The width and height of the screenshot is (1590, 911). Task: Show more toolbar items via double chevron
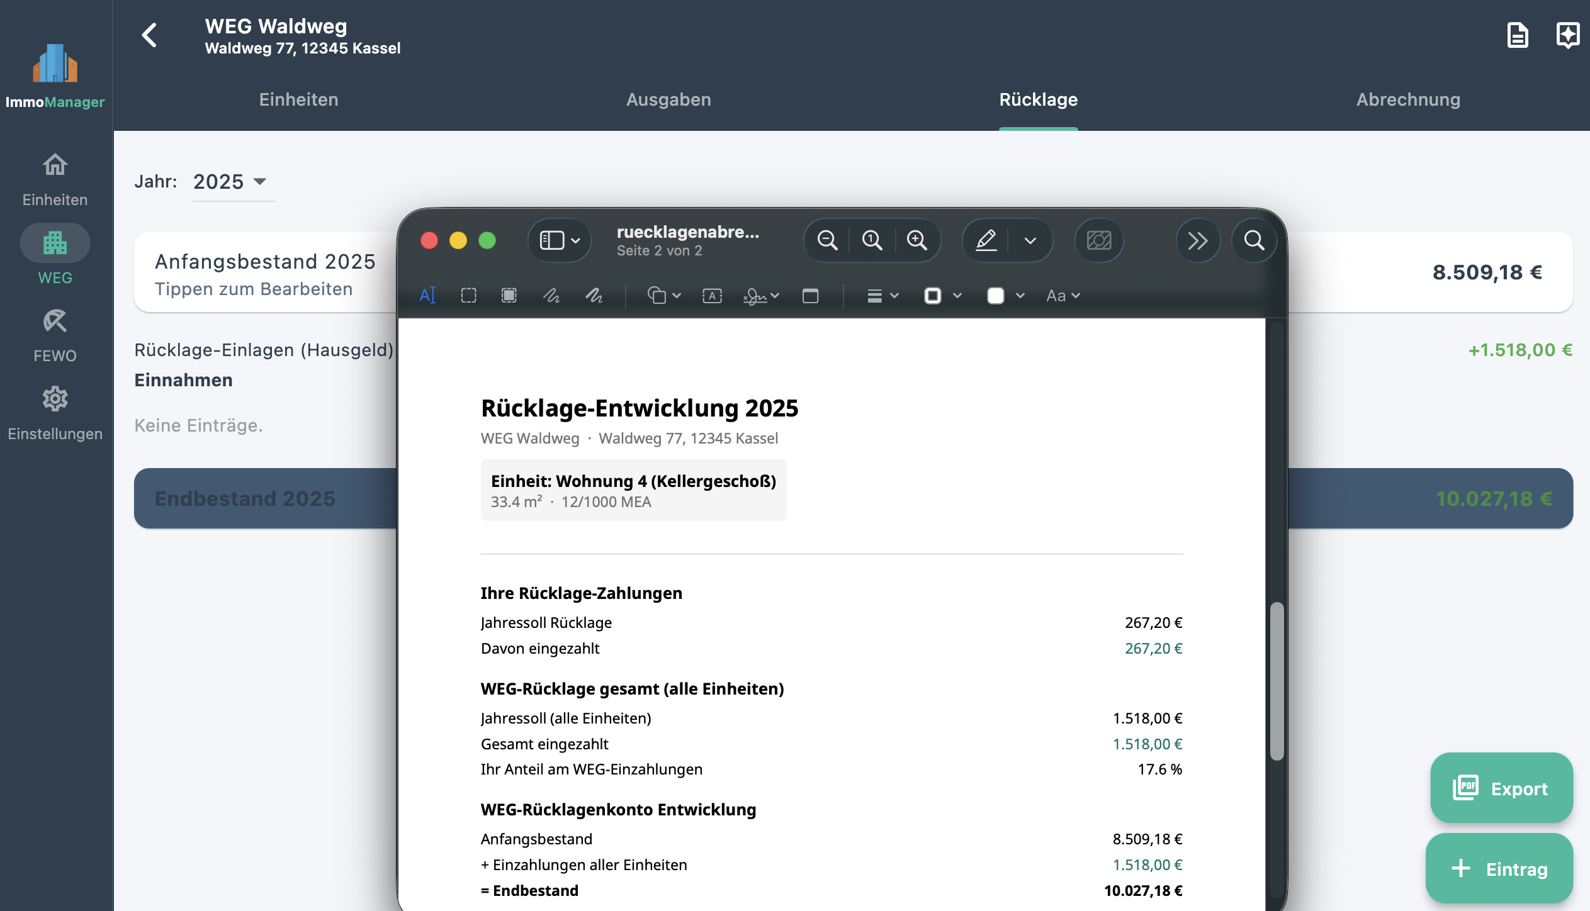pyautogui.click(x=1197, y=240)
